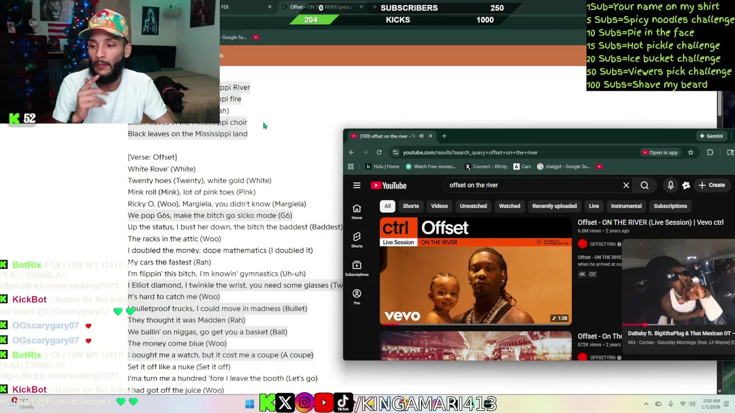Open a new tab in the YouTube window
The width and height of the screenshot is (735, 413).
point(444,136)
